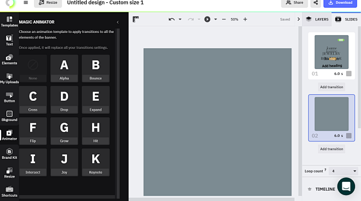361x201 pixels.
Task: Open the undo history dropdown
Action: [180, 19]
